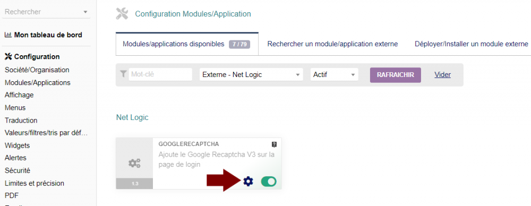The image size is (531, 206).
Task: Open Rechercher un module/application externe tab
Action: point(332,44)
